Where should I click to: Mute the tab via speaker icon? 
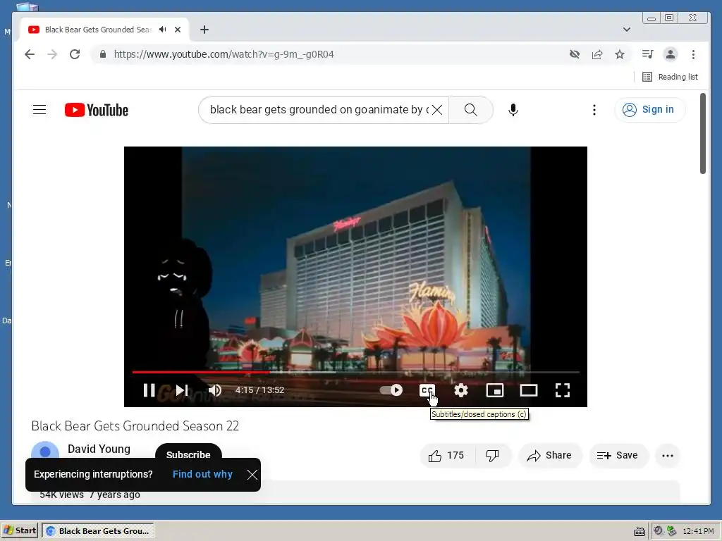click(163, 30)
